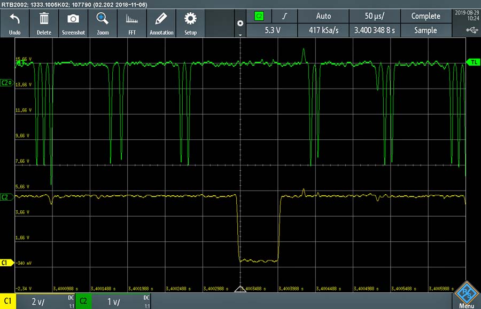The width and height of the screenshot is (481, 309).
Task: Change the Sample acquisition mode
Action: [426, 30]
